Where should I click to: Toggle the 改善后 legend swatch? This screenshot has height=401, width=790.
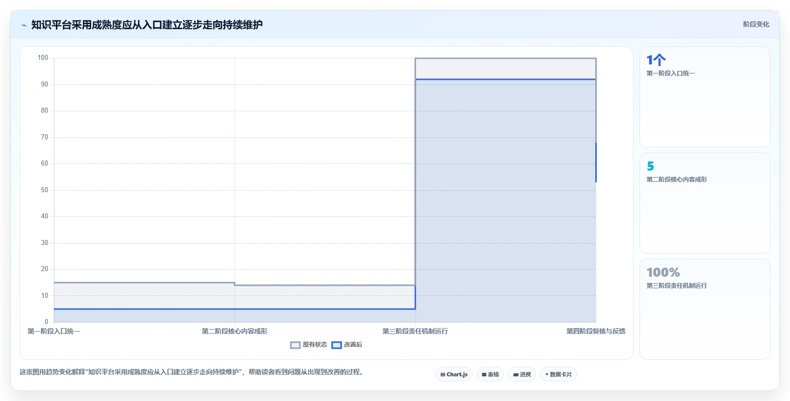337,345
